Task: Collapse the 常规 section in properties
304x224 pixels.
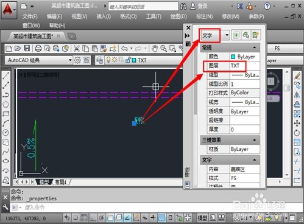Action: [255, 47]
